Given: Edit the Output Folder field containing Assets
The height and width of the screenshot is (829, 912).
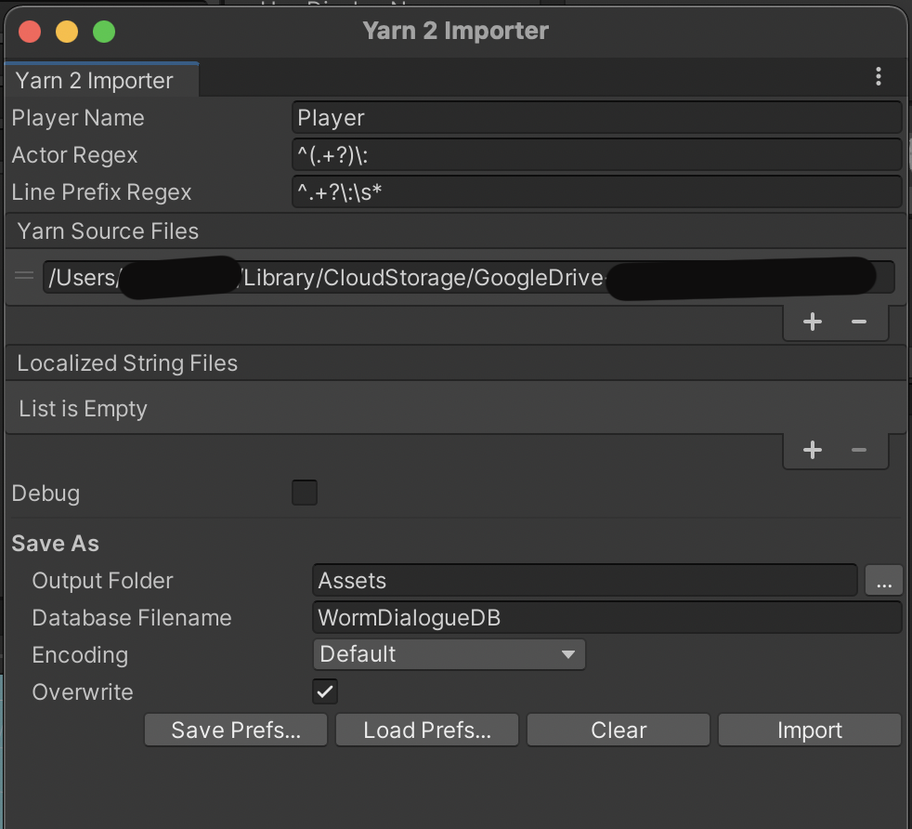Looking at the screenshot, I should (x=584, y=581).
